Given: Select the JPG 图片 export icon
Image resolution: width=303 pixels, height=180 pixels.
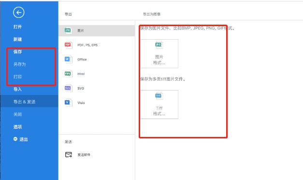Looking at the screenshot, I should (x=69, y=30).
